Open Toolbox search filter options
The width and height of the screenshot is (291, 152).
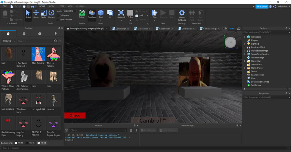click(60, 41)
